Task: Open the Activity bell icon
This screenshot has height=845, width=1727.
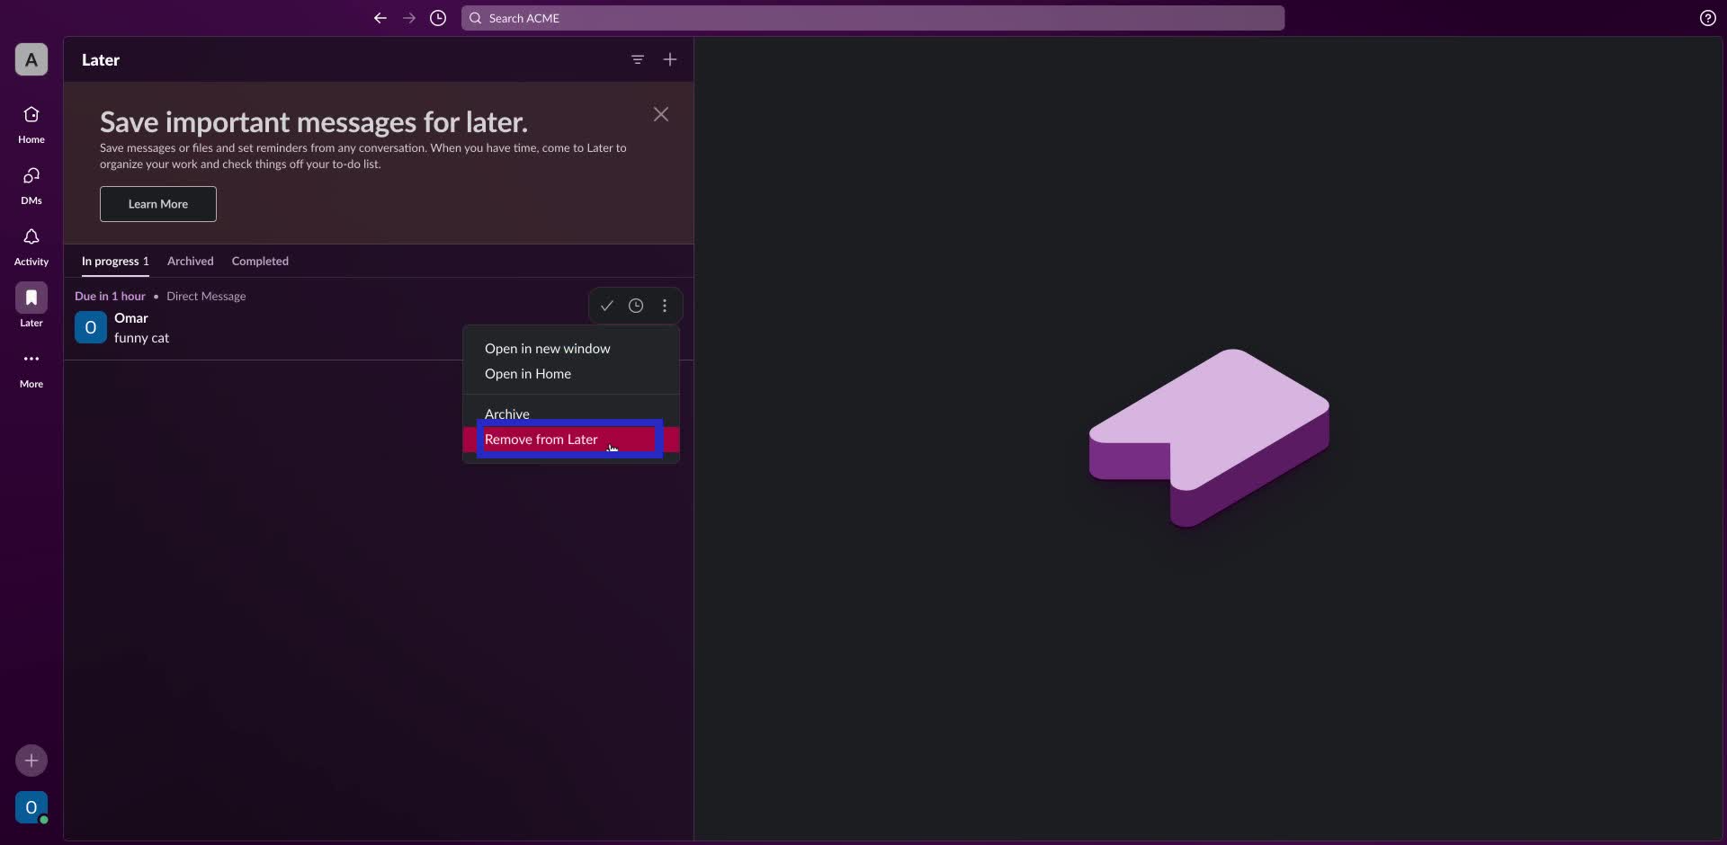Action: click(x=31, y=245)
